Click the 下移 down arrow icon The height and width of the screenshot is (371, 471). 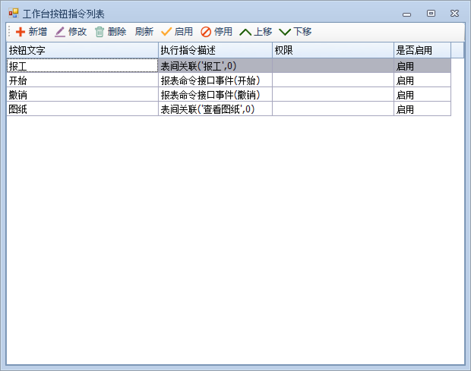pos(285,32)
